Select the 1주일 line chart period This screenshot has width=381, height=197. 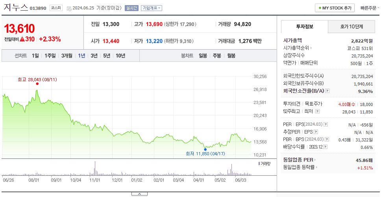click(x=50, y=56)
